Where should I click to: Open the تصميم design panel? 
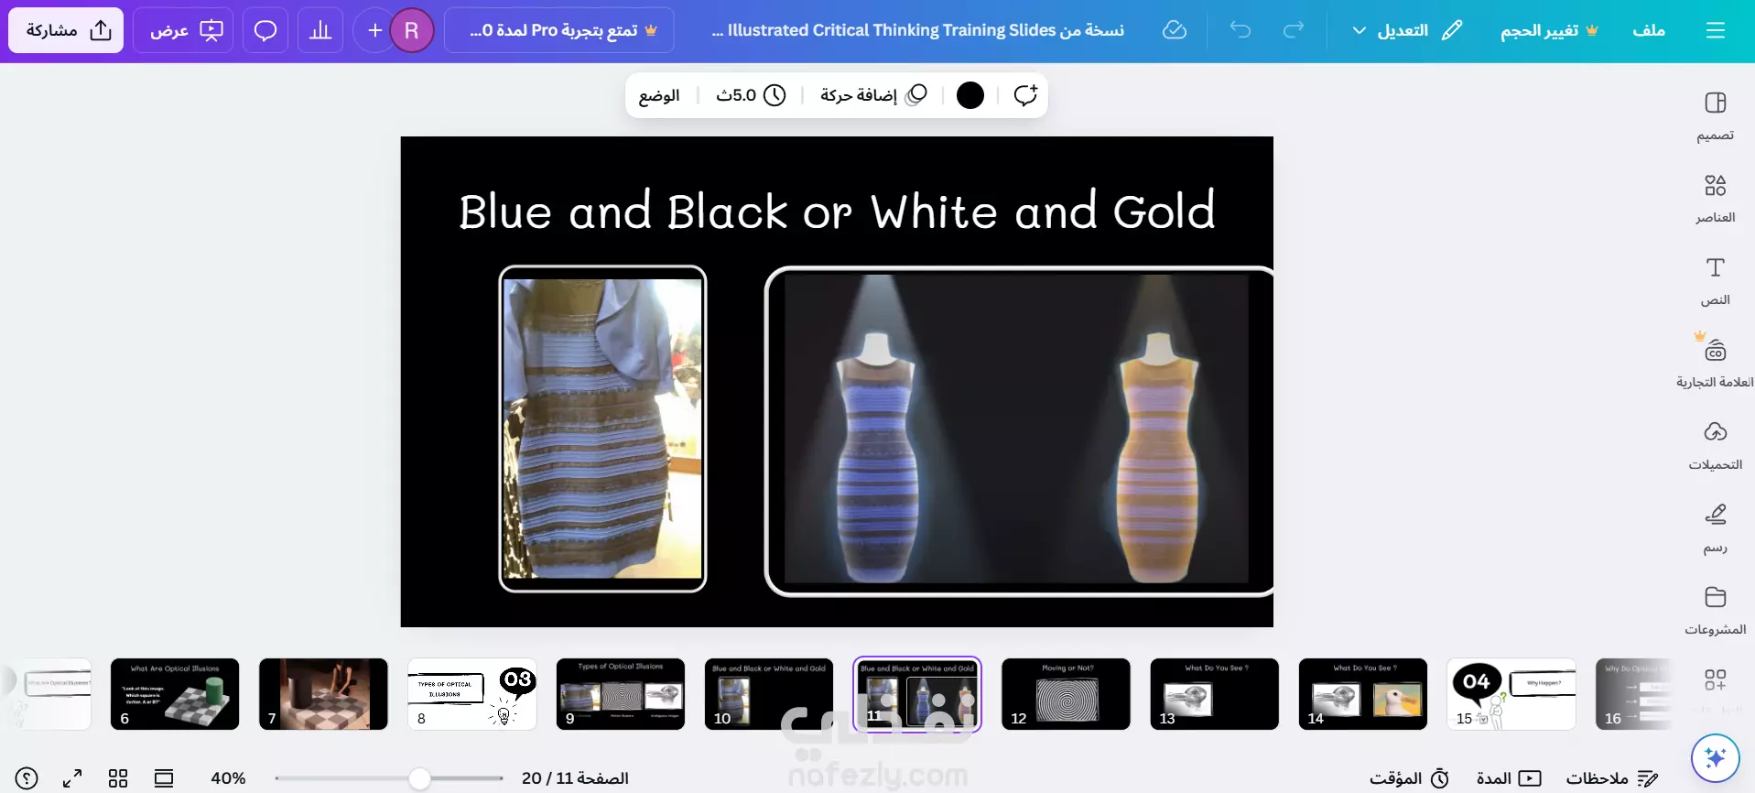[1715, 116]
